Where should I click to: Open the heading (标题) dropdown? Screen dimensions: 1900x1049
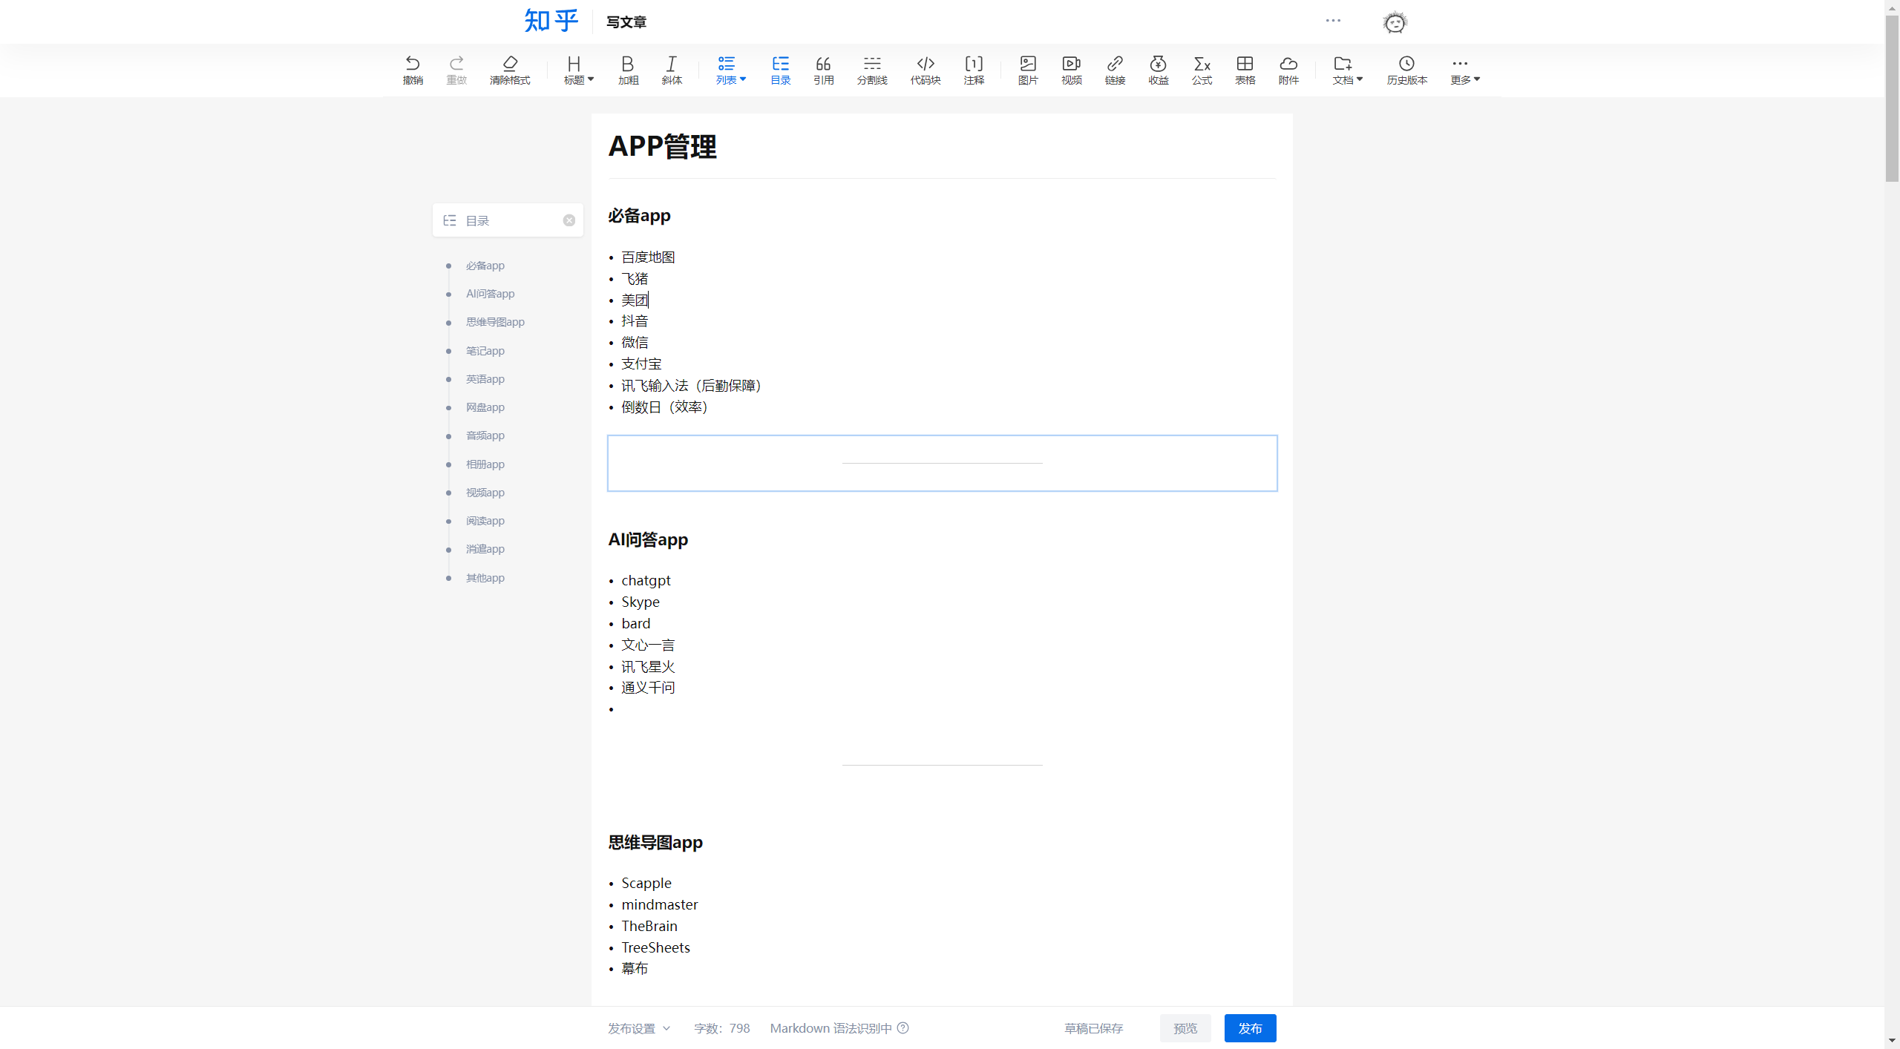pos(578,70)
